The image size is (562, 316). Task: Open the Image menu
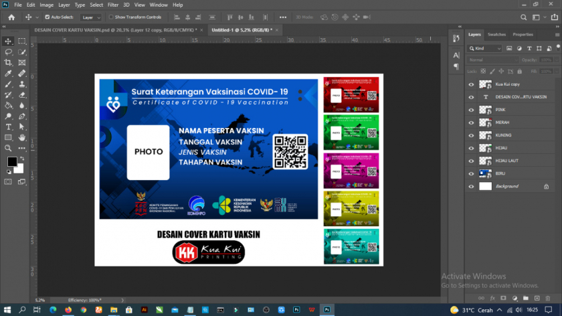[46, 5]
